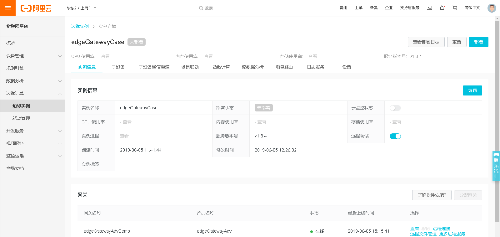The width and height of the screenshot is (500, 237).
Task: Click 编辑 in the 实例信息 panel
Action: (472, 90)
